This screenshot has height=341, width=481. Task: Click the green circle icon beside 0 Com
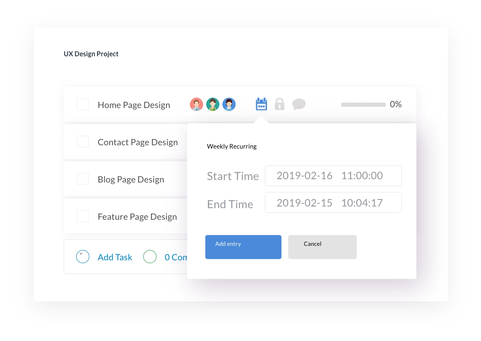click(150, 257)
